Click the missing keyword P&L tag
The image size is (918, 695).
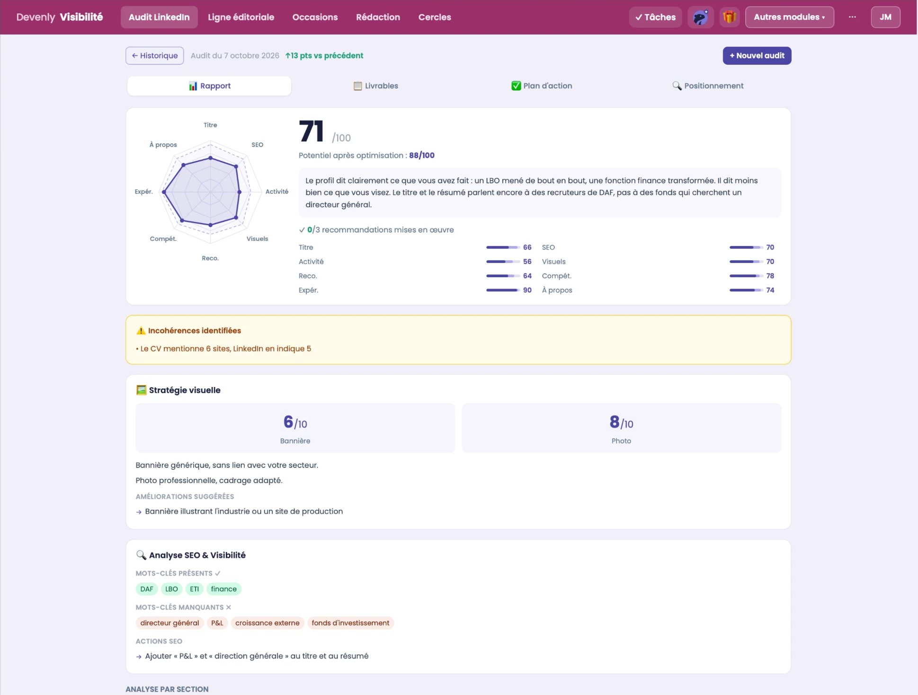(217, 623)
